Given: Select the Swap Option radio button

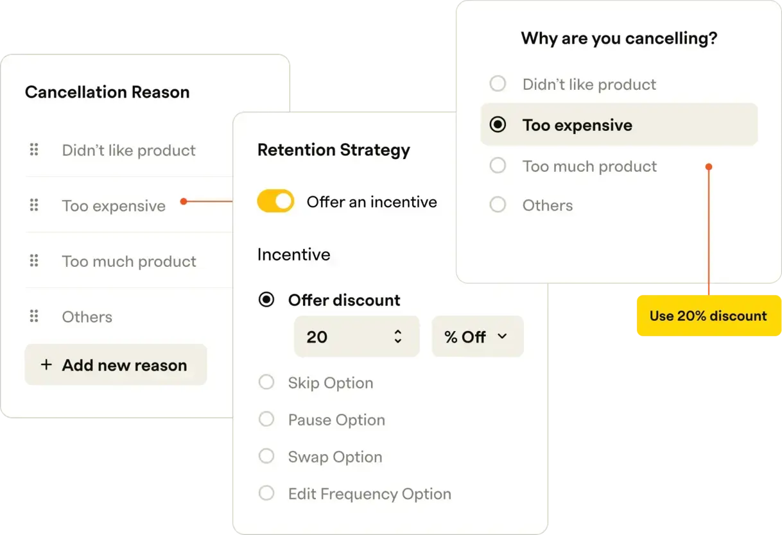Looking at the screenshot, I should click(x=266, y=457).
